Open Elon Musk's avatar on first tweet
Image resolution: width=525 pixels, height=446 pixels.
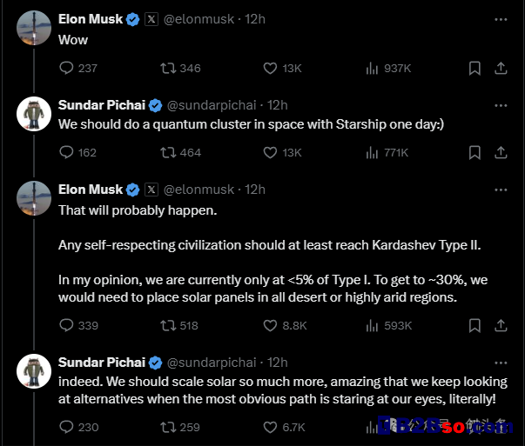[34, 28]
